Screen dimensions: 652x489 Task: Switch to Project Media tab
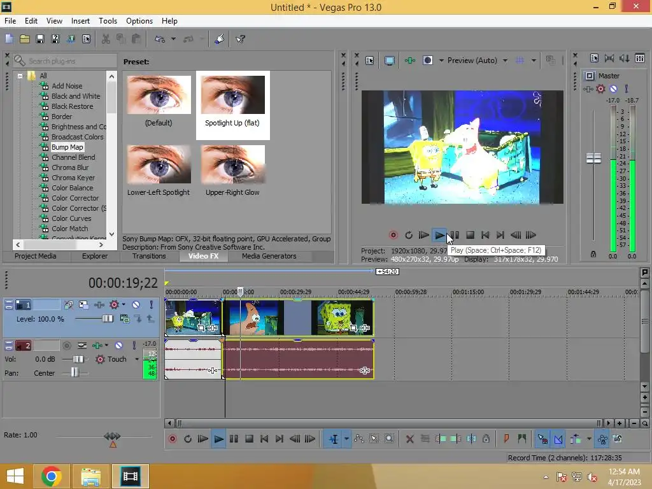coord(36,256)
